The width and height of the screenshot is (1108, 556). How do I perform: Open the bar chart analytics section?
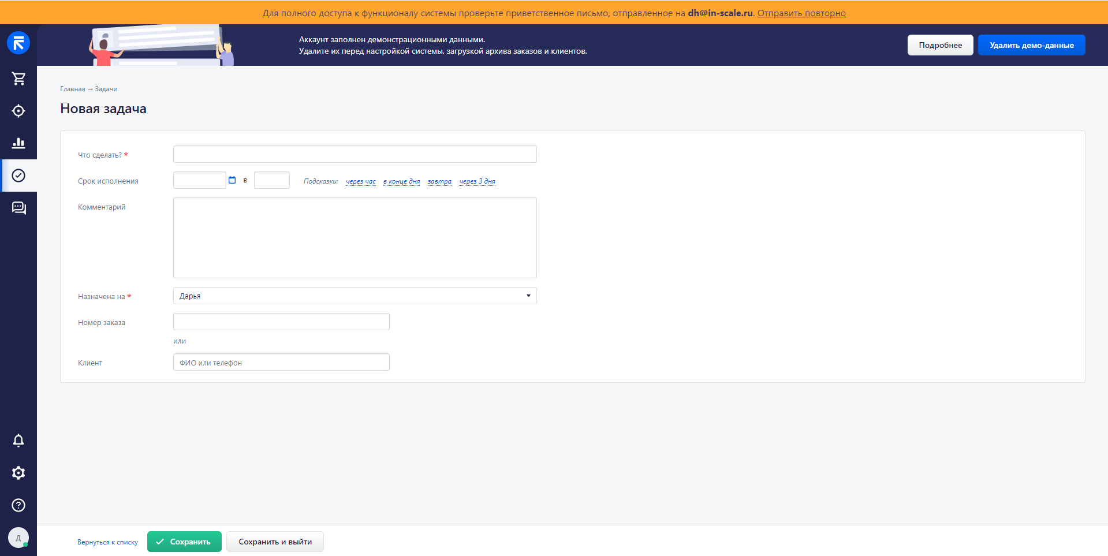pos(18,143)
